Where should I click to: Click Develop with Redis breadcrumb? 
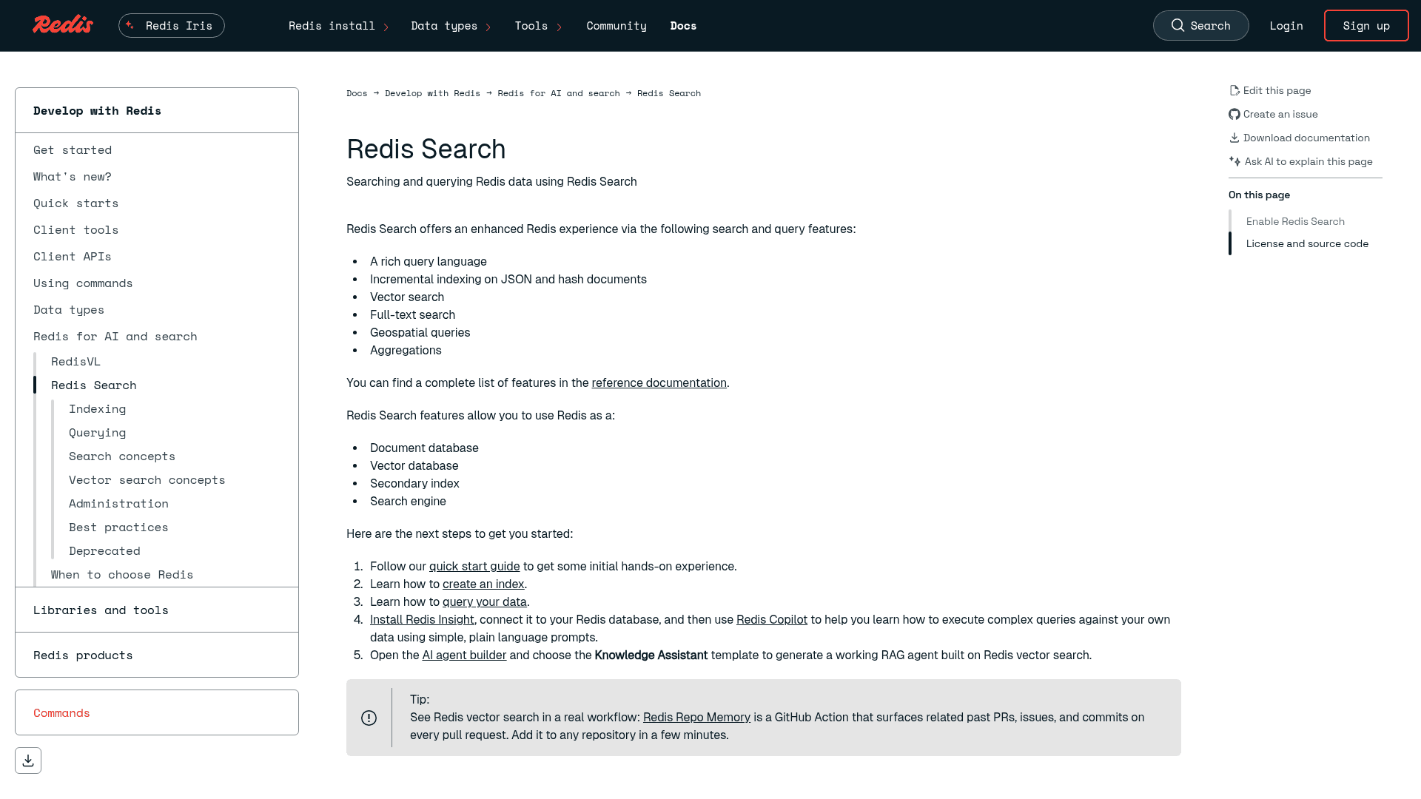coord(432,93)
